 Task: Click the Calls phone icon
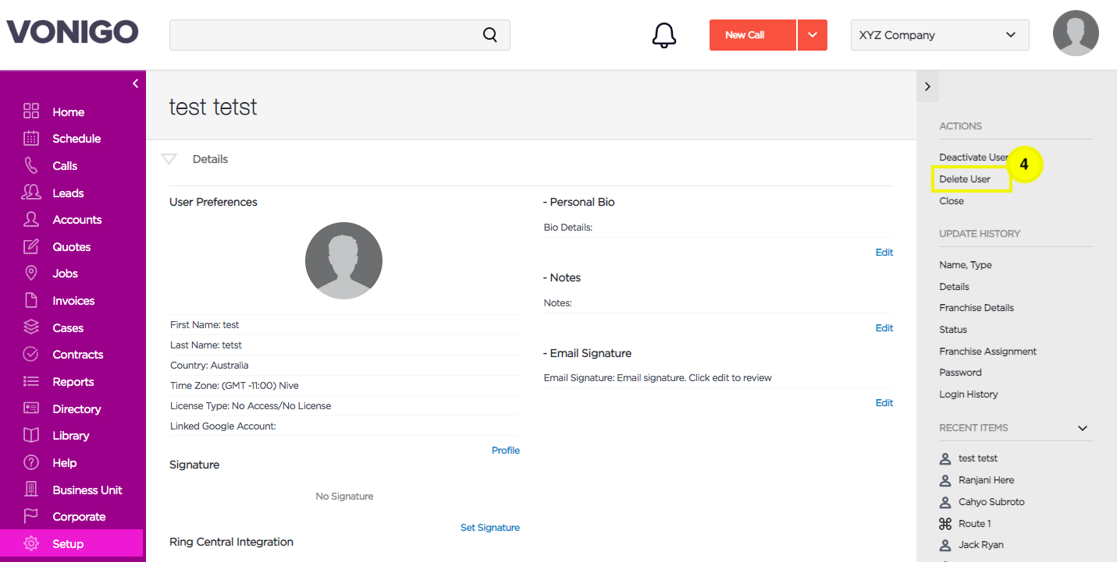coord(31,165)
